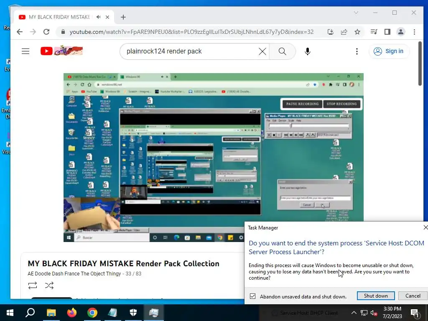Close the Task Manager dialog
Image resolution: width=428 pixels, height=321 pixels.
425,227
